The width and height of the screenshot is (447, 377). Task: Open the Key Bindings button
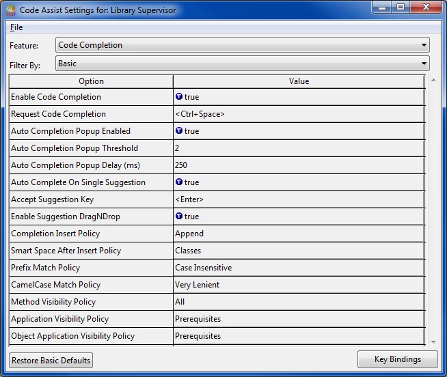coord(397,359)
